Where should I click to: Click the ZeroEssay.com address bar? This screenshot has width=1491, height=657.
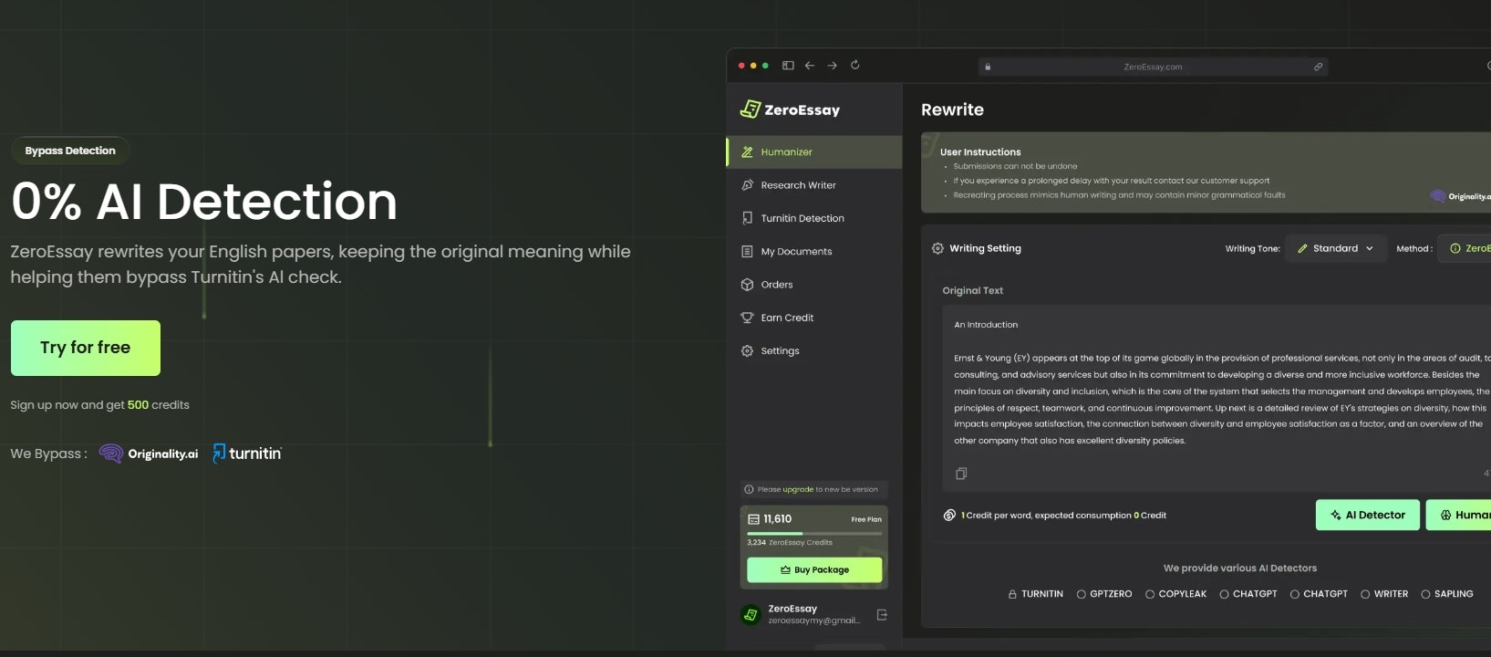point(1153,67)
